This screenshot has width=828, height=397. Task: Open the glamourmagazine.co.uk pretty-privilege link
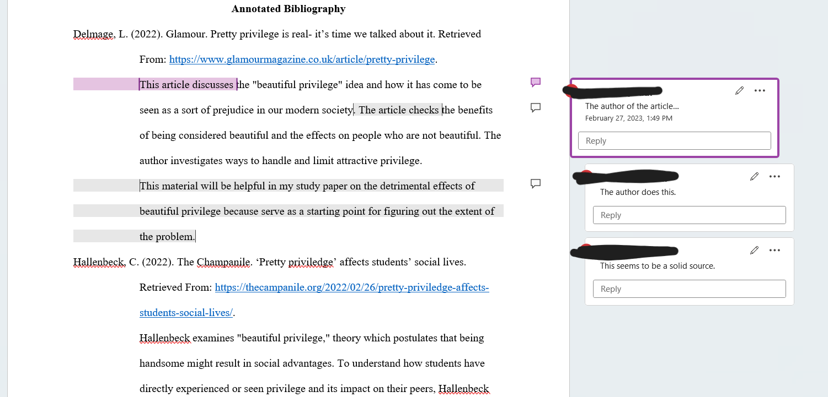302,59
